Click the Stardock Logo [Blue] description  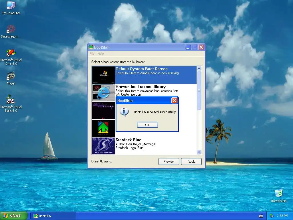tap(130, 148)
